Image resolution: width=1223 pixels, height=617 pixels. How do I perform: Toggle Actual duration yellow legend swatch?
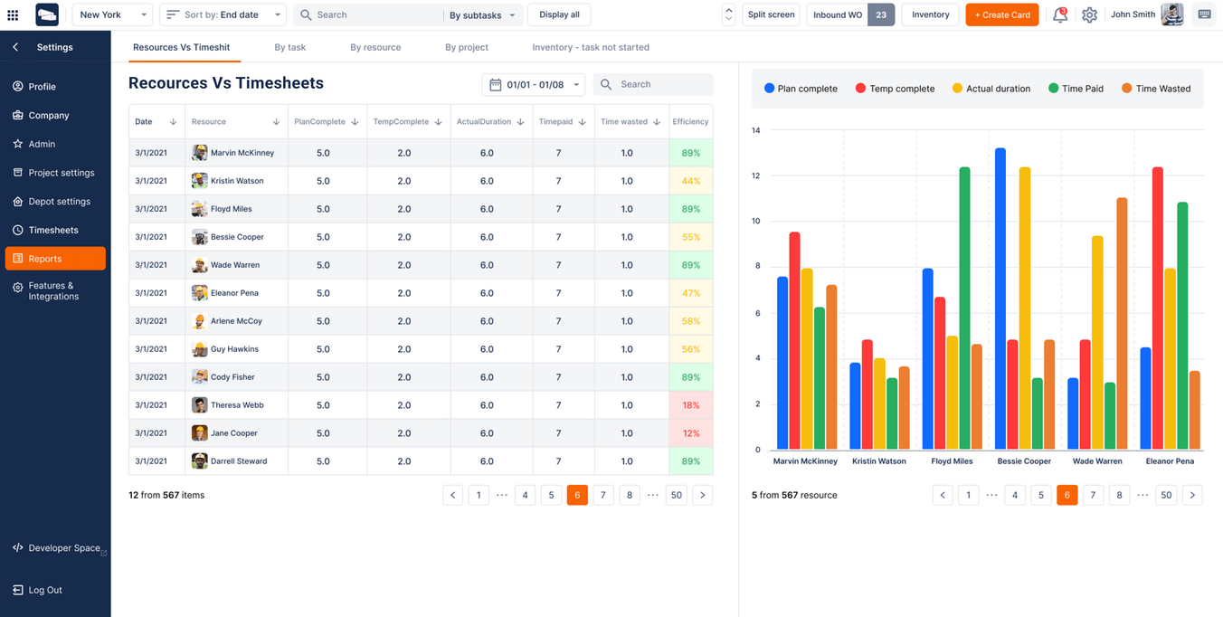(x=957, y=89)
